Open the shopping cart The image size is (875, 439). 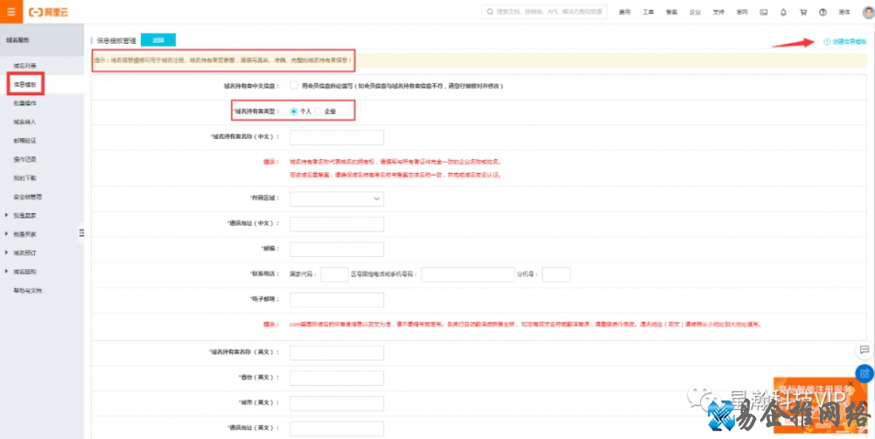pos(802,12)
